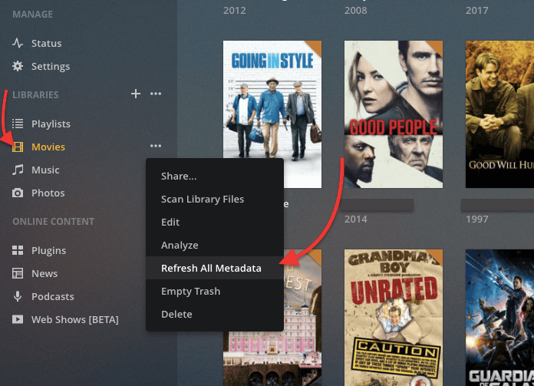This screenshot has width=534, height=386.
Task: Go to Playlists library
Action: [51, 124]
